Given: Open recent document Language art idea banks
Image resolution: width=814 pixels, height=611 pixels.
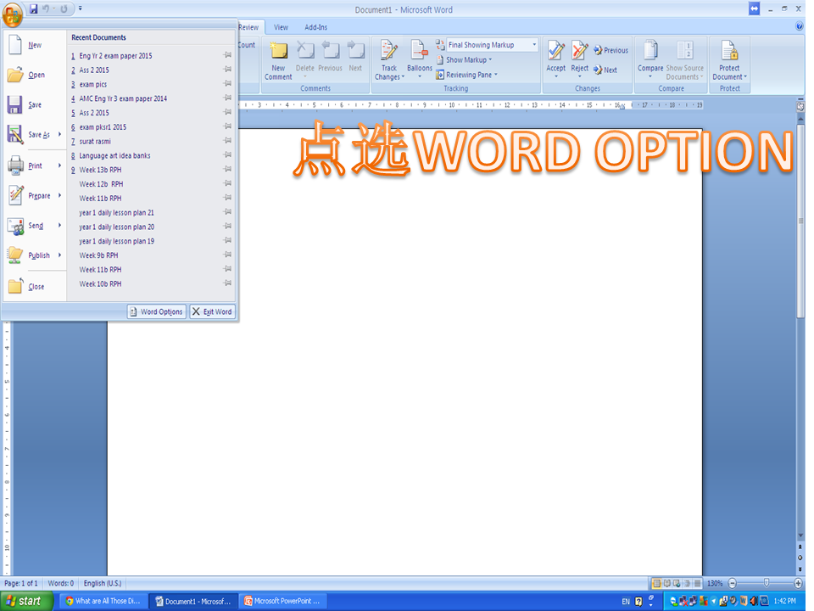Looking at the screenshot, I should [x=114, y=155].
